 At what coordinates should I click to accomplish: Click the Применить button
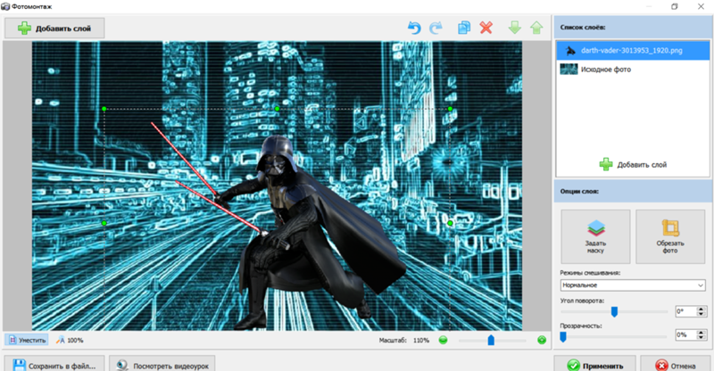pyautogui.click(x=594, y=365)
